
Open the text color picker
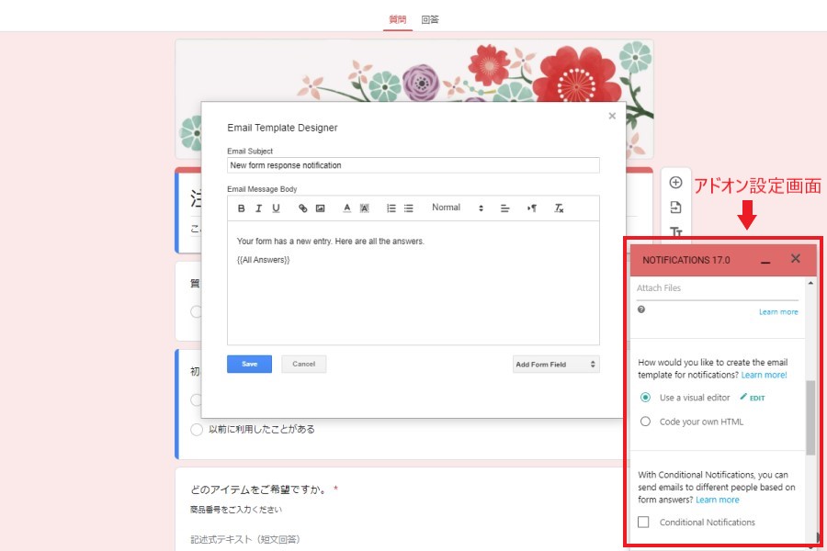pyautogui.click(x=346, y=208)
